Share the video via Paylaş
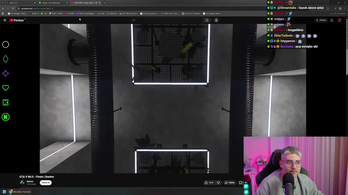 229,183
